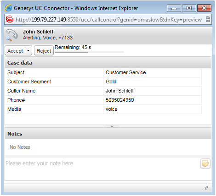
Task: Accept the incoming call from John Schleff
Action: coord(15,51)
